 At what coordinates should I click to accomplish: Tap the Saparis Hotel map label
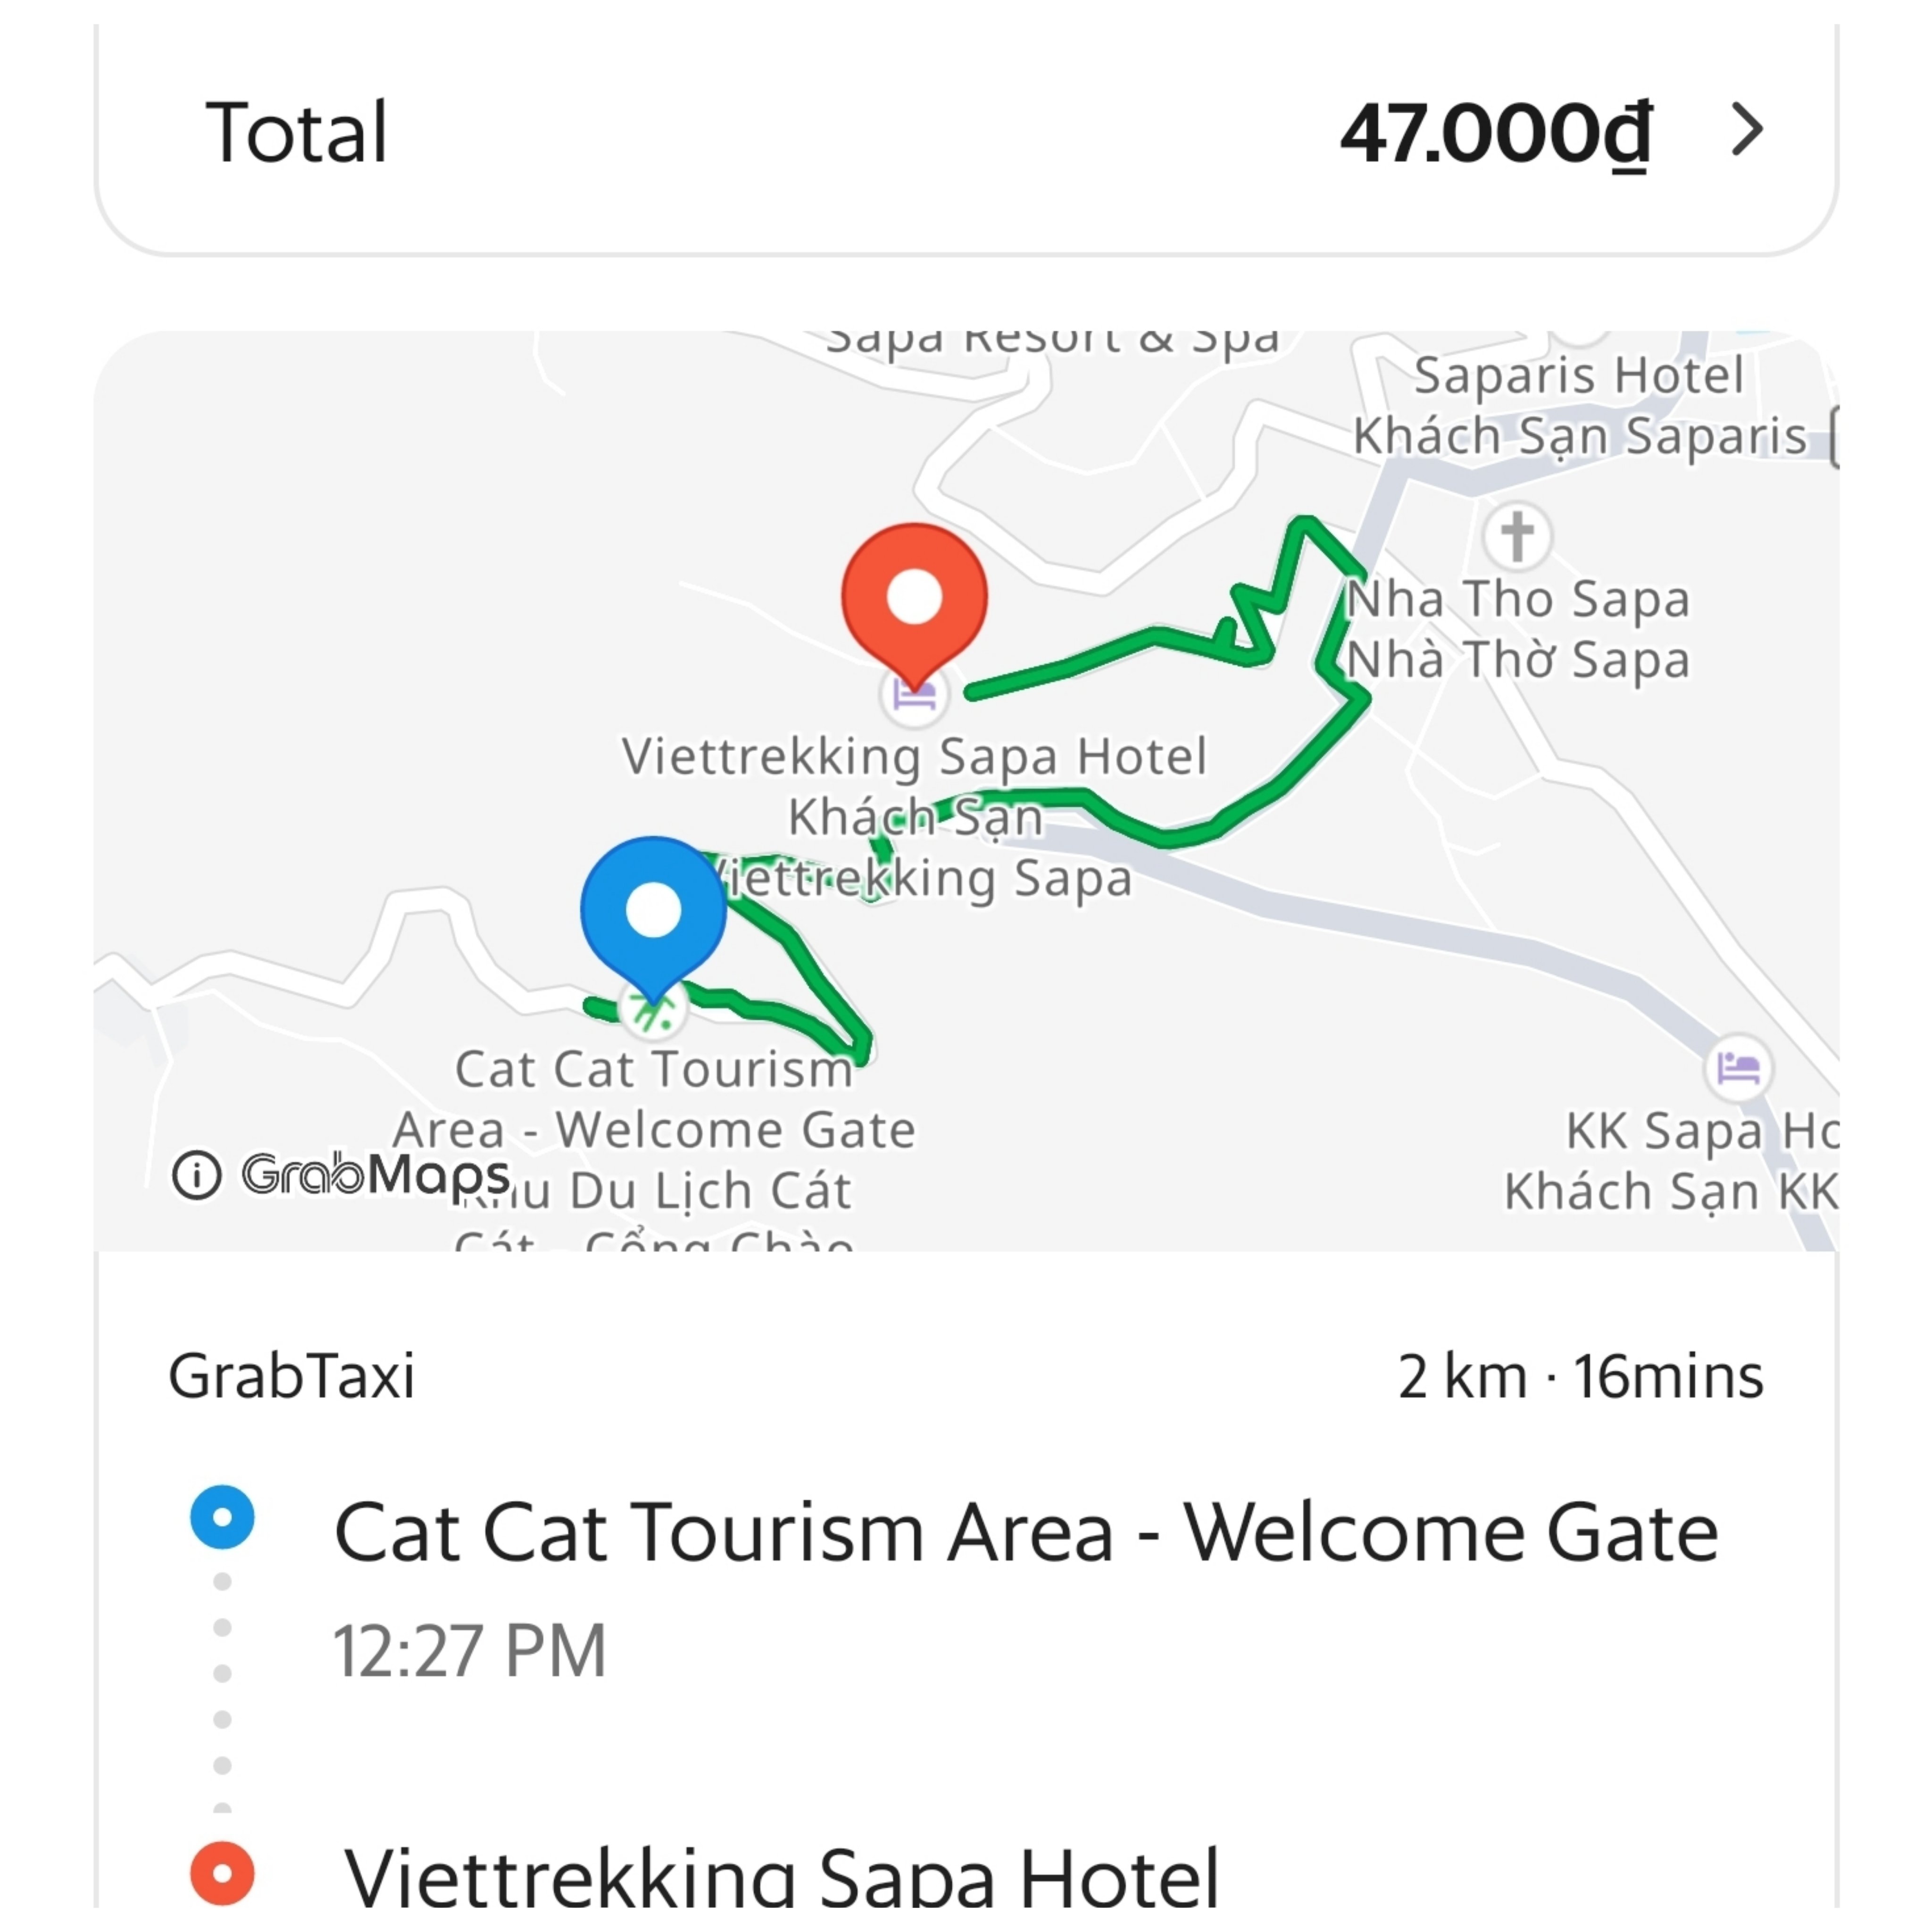[x=1578, y=406]
